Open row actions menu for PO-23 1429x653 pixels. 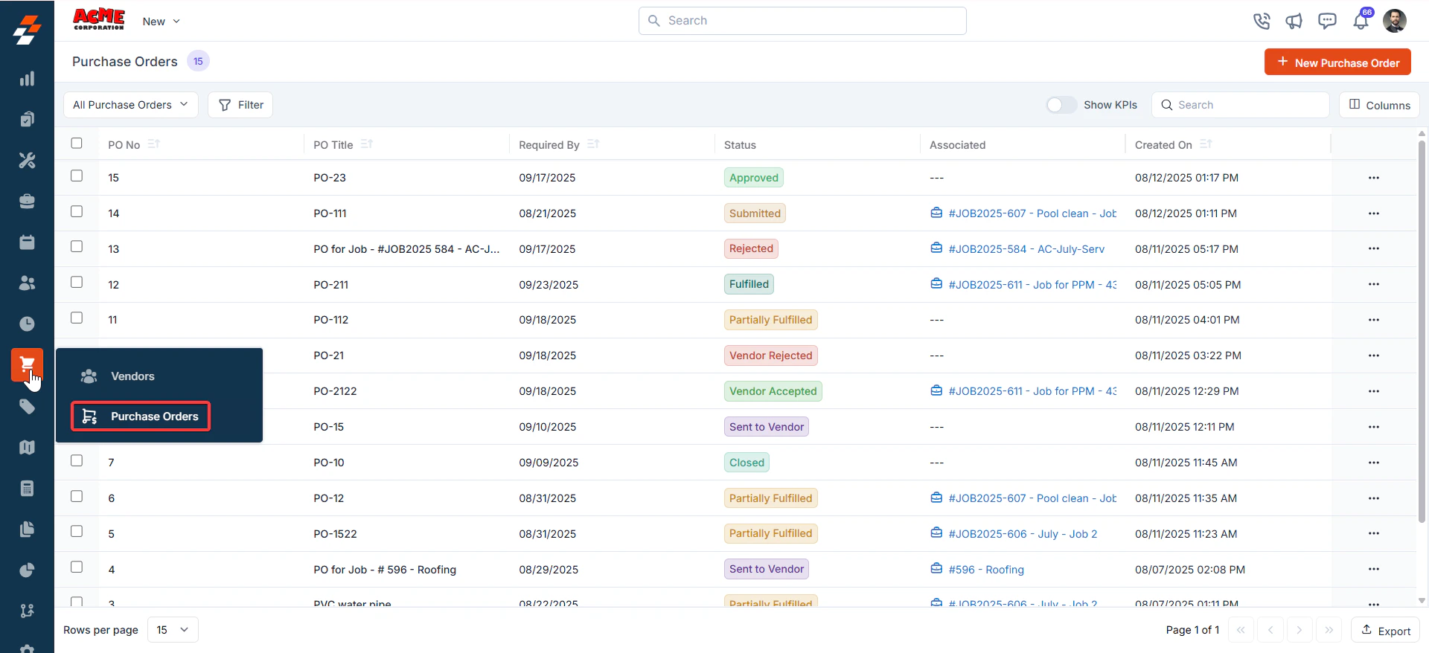coord(1373,178)
